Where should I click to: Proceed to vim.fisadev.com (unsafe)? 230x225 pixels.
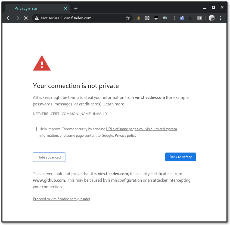click(x=61, y=199)
